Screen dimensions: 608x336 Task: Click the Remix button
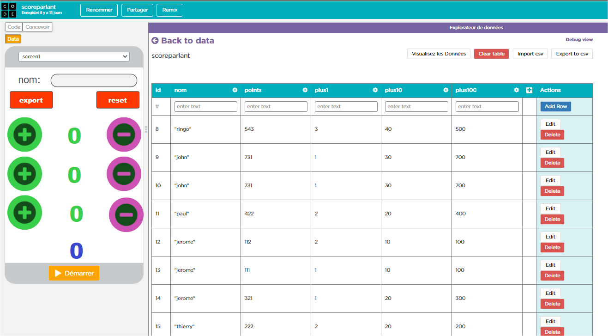pos(170,10)
